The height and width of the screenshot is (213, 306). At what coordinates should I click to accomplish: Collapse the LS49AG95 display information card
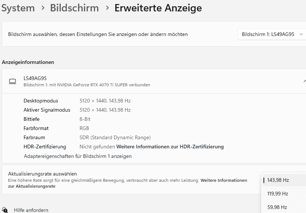(x=304, y=81)
